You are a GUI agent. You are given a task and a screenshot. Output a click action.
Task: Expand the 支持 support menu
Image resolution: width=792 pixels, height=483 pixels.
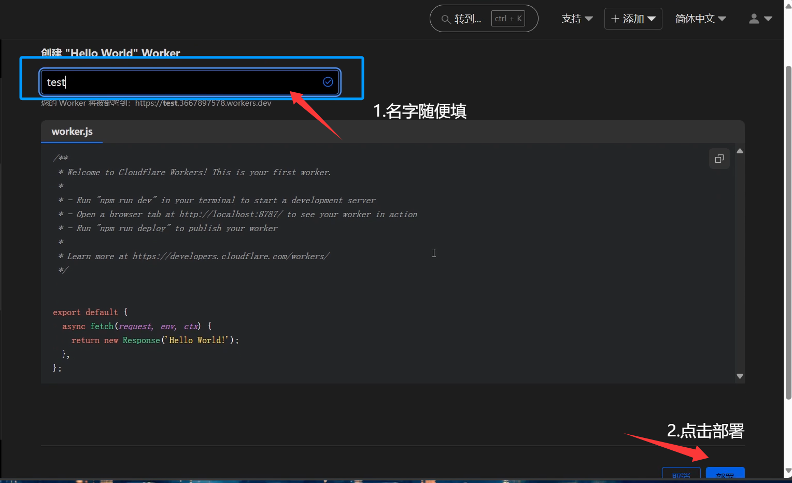tap(577, 19)
